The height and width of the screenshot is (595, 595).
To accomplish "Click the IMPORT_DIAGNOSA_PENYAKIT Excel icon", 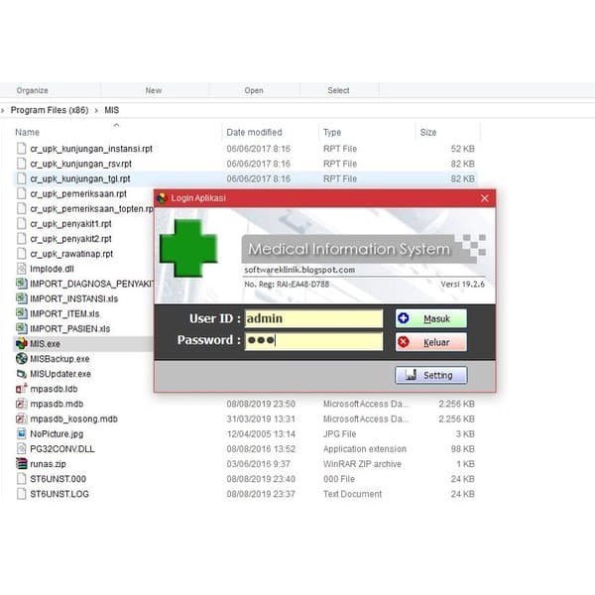I will 22,284.
